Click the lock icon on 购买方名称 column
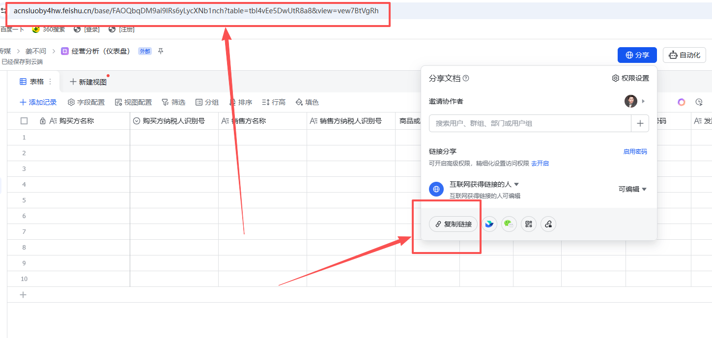 (43, 121)
